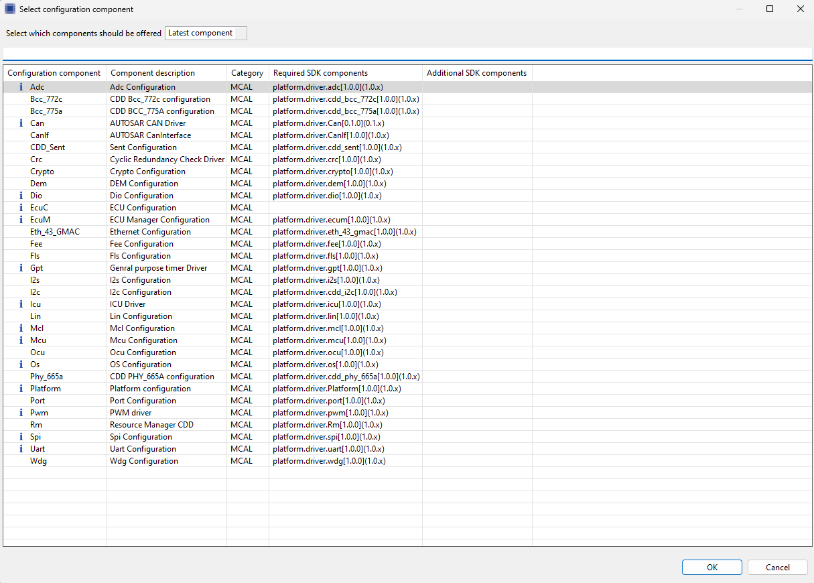Screen dimensions: 814x583
Task: Open info details for EcuM
Action: 20,219
